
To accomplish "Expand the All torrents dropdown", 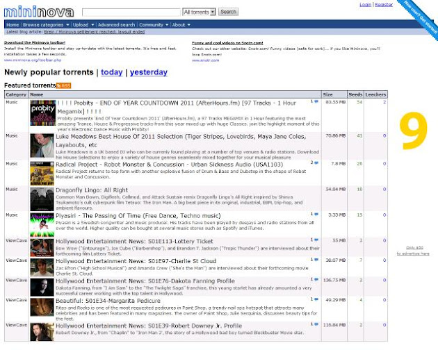I will (x=199, y=12).
